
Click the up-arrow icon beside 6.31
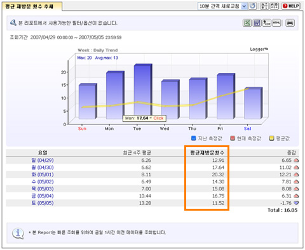click(296, 196)
